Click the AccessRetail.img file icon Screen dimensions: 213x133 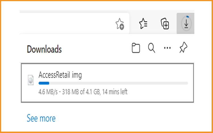31,80
